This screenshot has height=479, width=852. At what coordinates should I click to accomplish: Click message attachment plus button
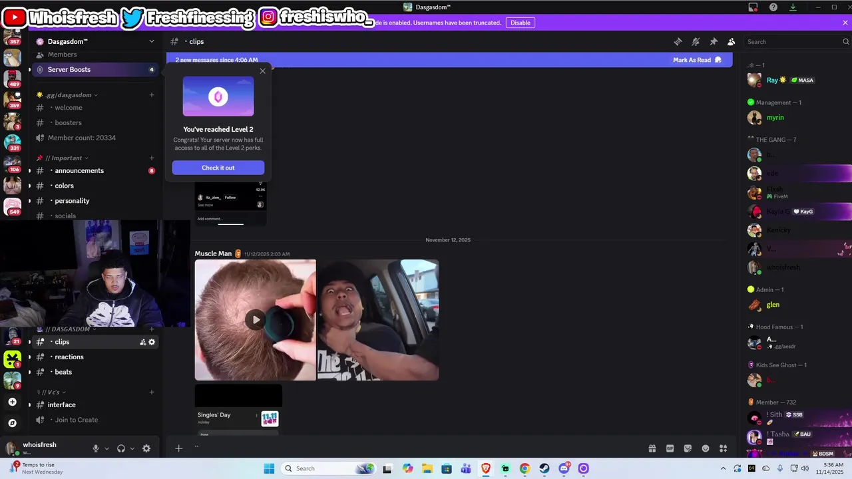178,448
